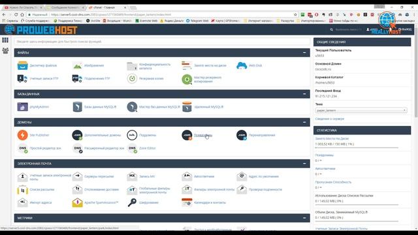Open the Псевдонимы aliases icon
Viewport: 418px width, 235px height.
(x=187, y=135)
